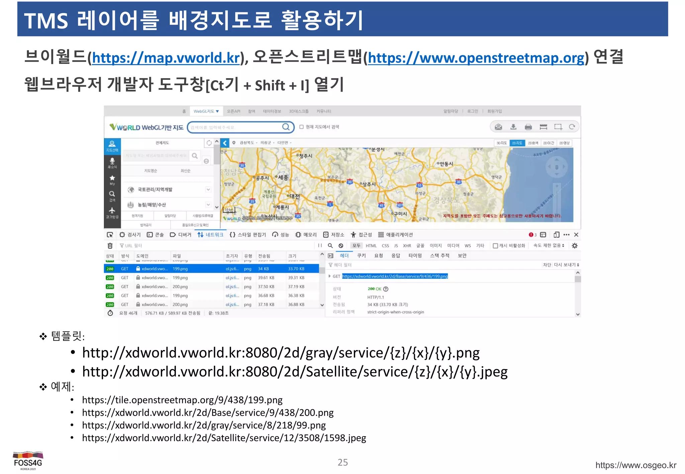Open the www.openstreetmap.org hyperlink
The image size is (685, 474).
(476, 58)
